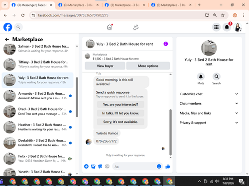249x186 pixels.
Task: Click the volume speaker tray icon
Action: coord(217,181)
